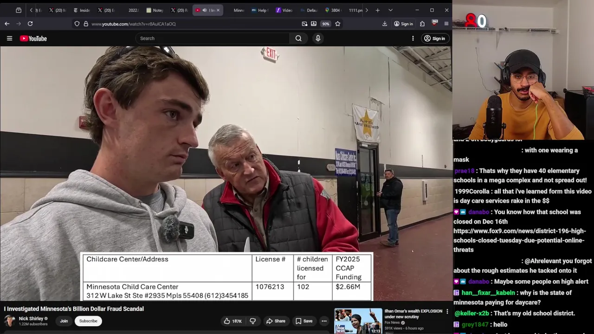Select the video title text
This screenshot has width=594, height=334.
[x=74, y=309]
